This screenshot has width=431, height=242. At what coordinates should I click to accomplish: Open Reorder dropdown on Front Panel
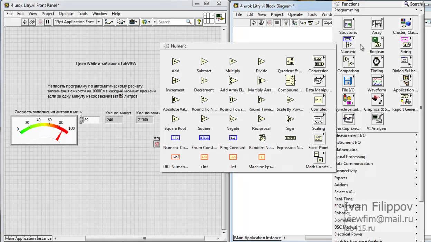click(146, 22)
